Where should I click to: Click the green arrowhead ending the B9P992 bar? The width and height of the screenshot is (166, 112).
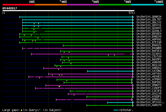(x=132, y=82)
